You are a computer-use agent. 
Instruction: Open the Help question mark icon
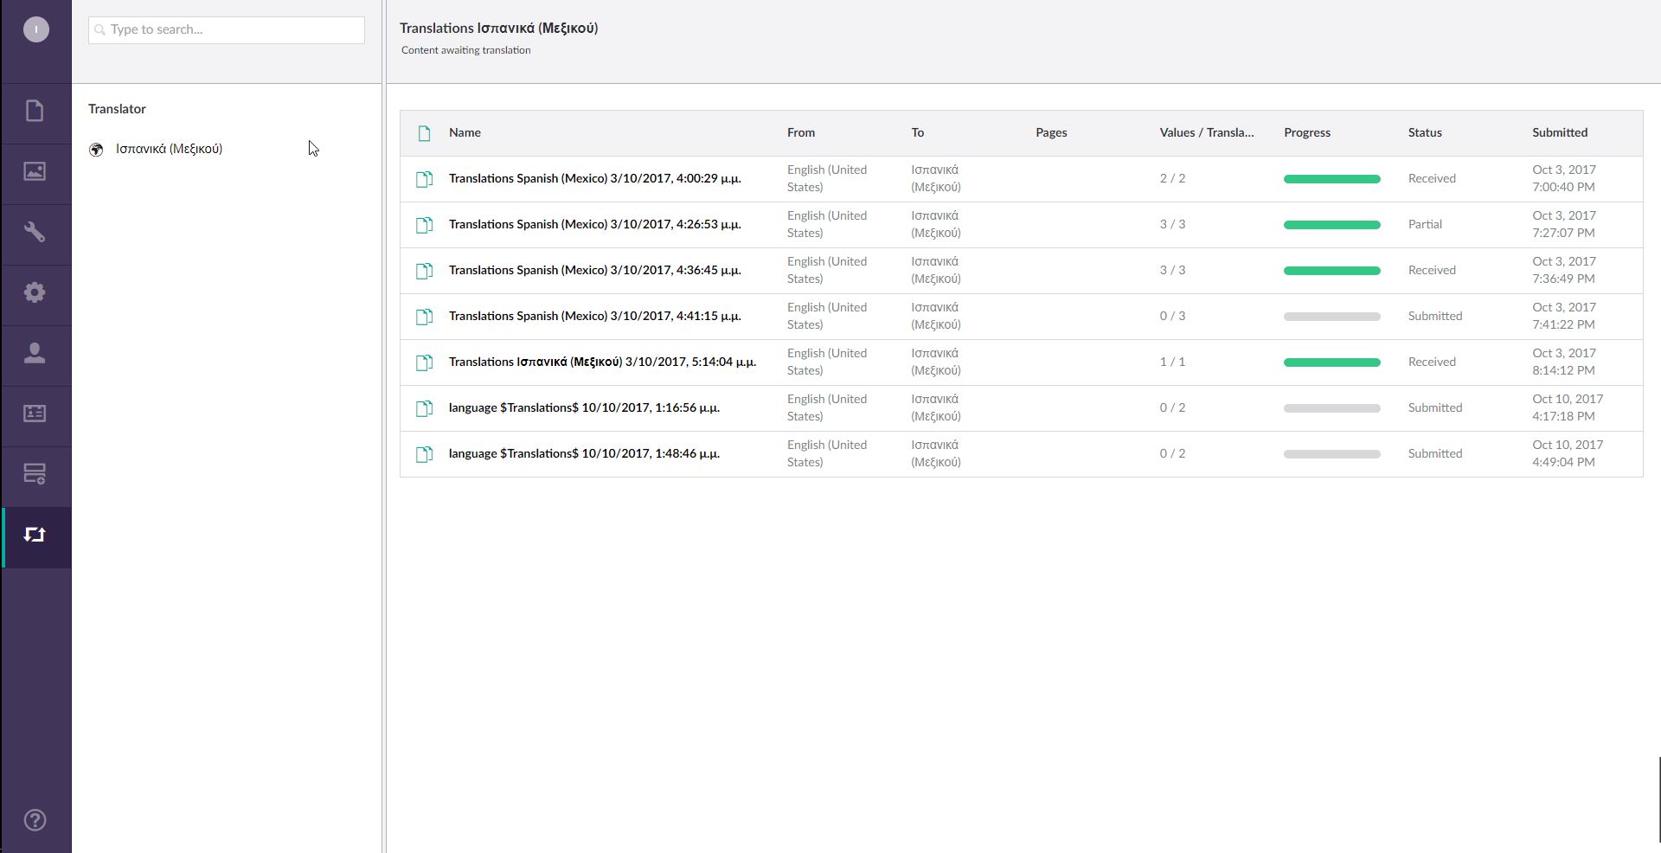[35, 820]
